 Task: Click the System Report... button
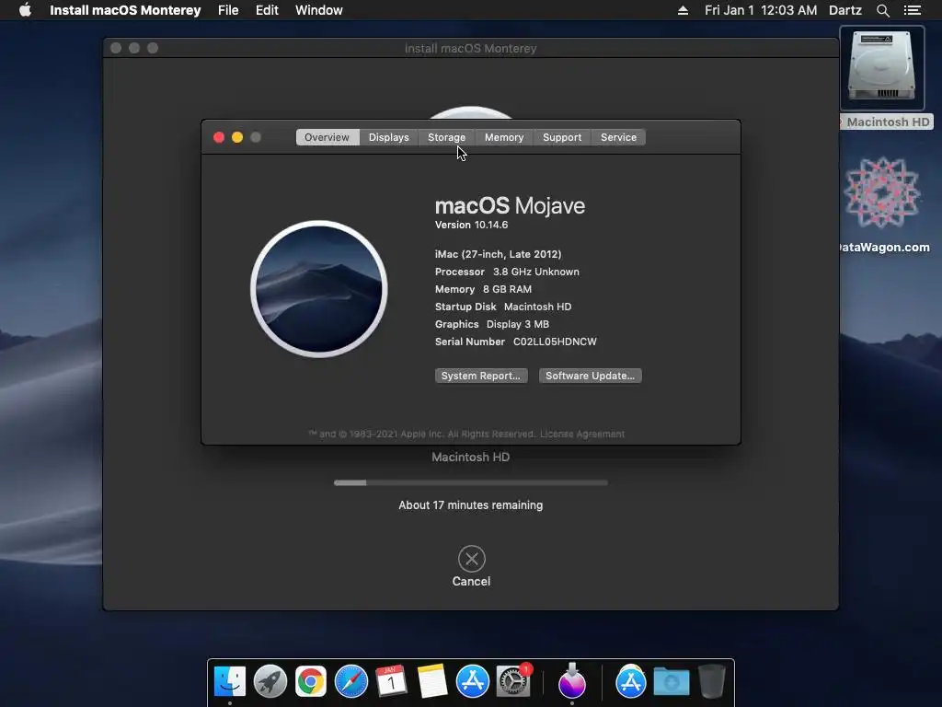(481, 376)
